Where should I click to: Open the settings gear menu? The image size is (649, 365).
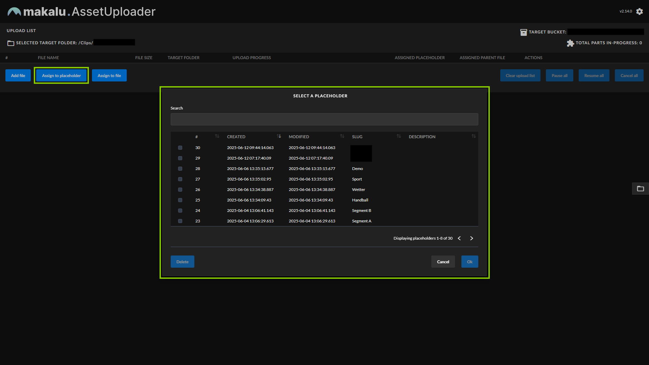point(640,11)
